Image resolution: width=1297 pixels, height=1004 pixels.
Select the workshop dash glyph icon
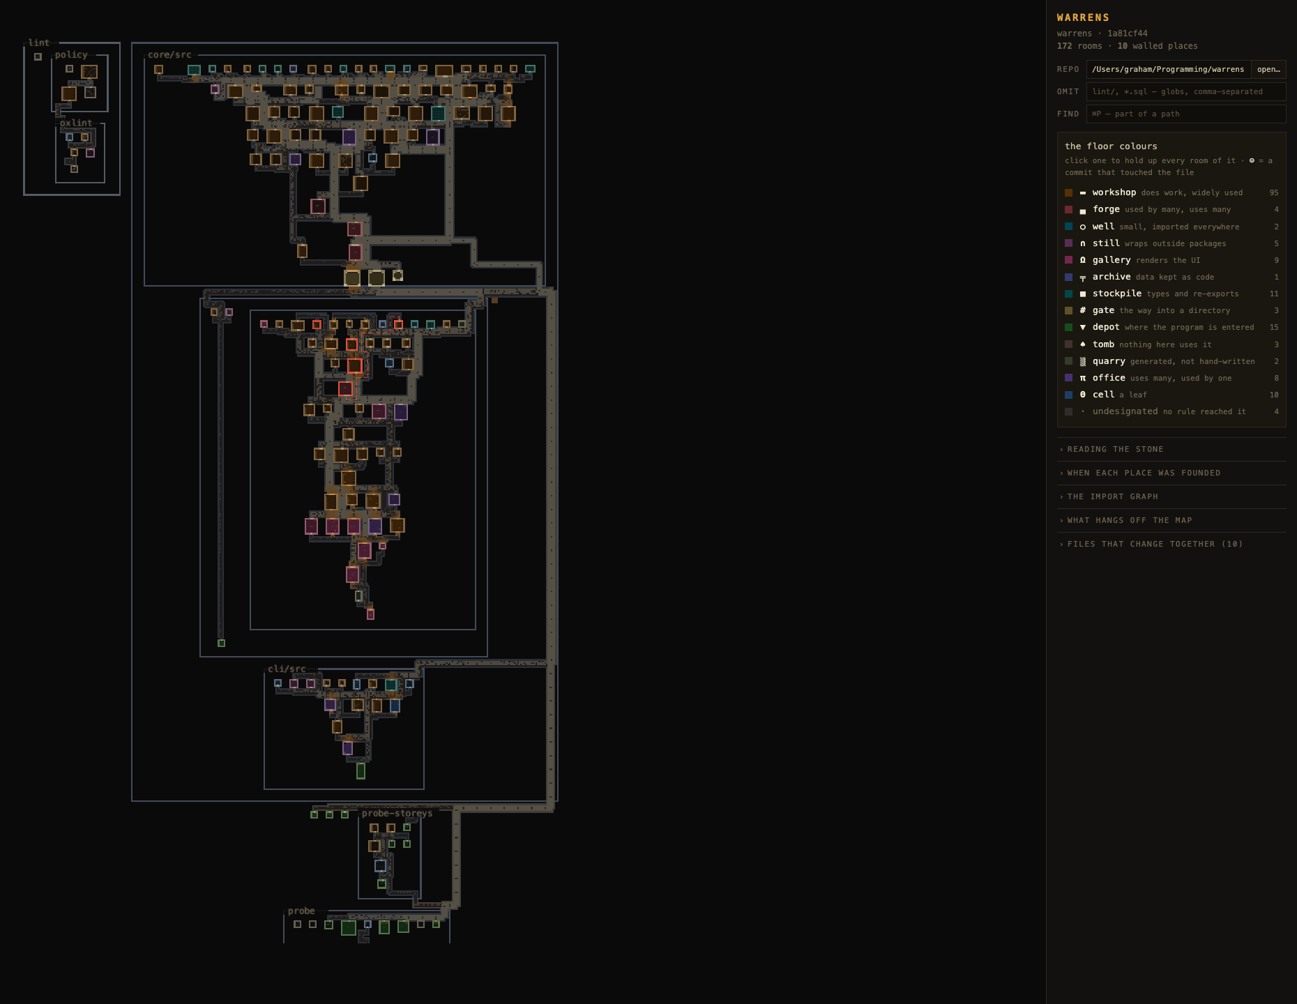pos(1083,192)
